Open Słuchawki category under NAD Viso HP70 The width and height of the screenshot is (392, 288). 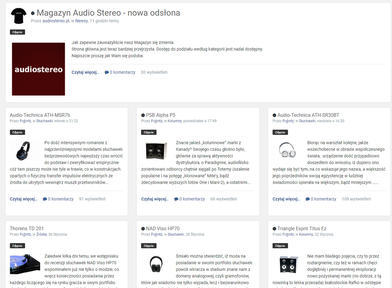(176, 234)
